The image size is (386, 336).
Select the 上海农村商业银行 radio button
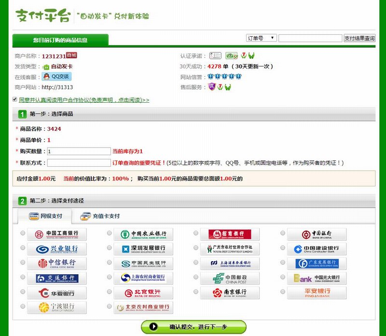pyautogui.click(x=110, y=277)
